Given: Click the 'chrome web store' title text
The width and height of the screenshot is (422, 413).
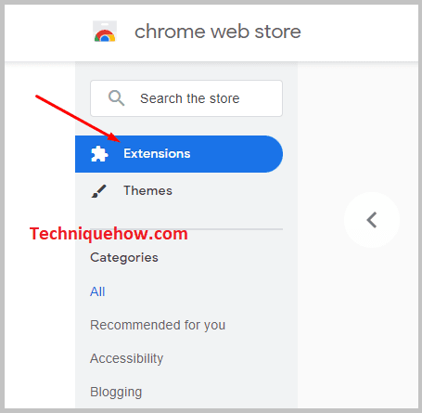Looking at the screenshot, I should point(218,32).
